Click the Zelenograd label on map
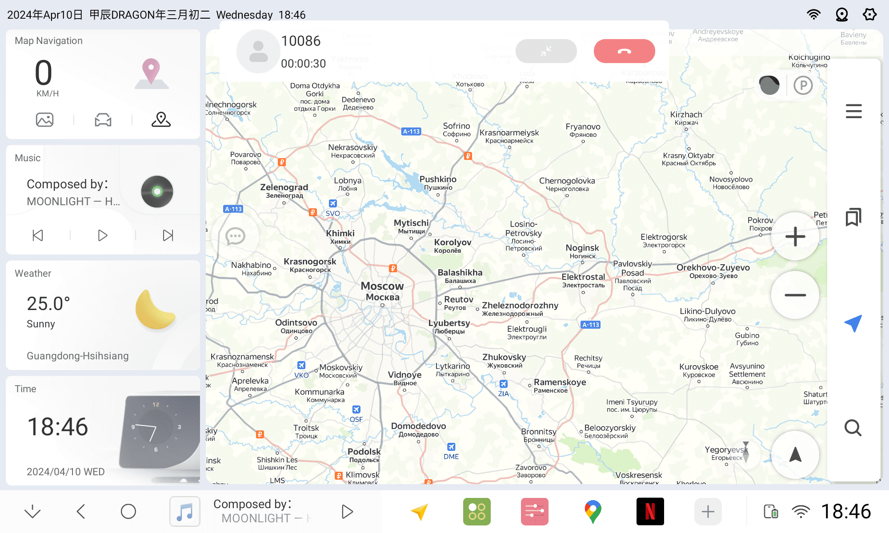The width and height of the screenshot is (889, 533). [x=284, y=191]
